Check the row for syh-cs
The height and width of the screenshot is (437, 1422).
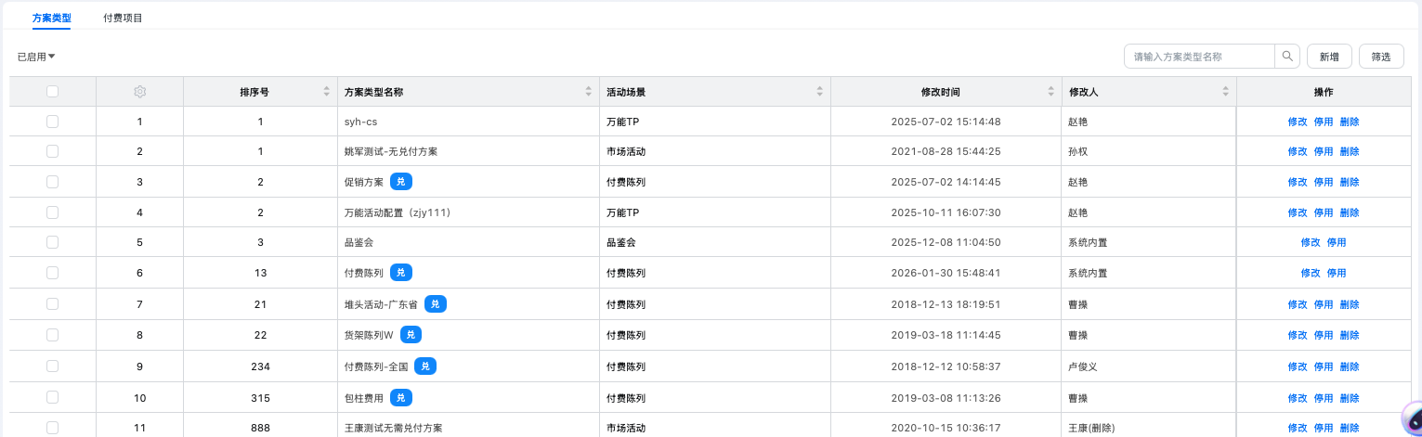click(53, 122)
